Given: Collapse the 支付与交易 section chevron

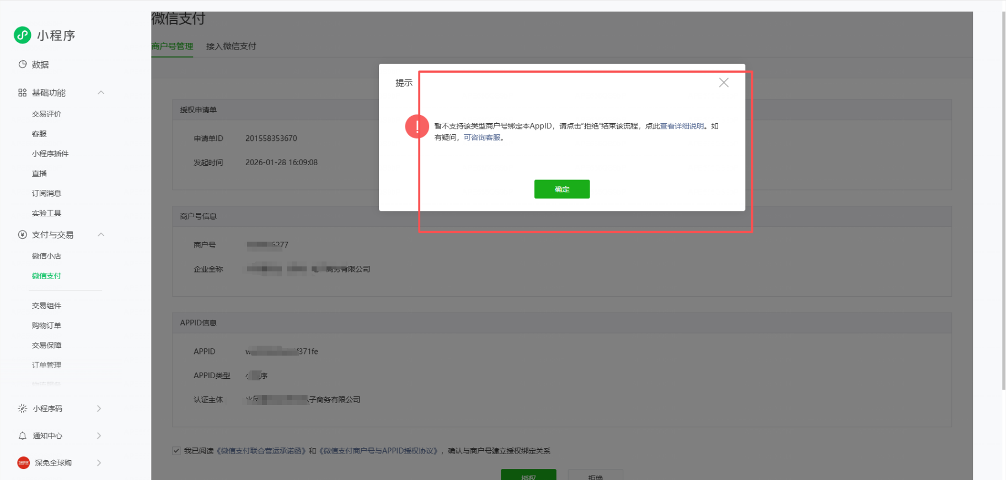Looking at the screenshot, I should 101,234.
